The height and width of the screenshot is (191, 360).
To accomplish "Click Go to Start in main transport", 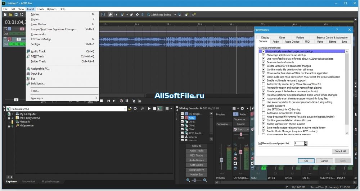I will (x=109, y=101).
